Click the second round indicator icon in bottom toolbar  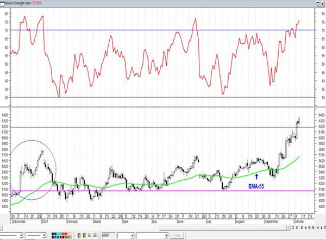pyautogui.click(x=84, y=236)
